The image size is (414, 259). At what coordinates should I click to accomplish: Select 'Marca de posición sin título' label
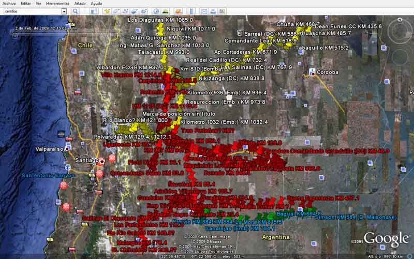pos(179,114)
